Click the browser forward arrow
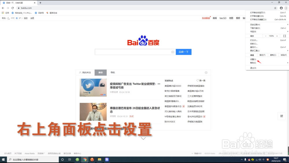Screen dimensions: 289x163 click(8, 8)
